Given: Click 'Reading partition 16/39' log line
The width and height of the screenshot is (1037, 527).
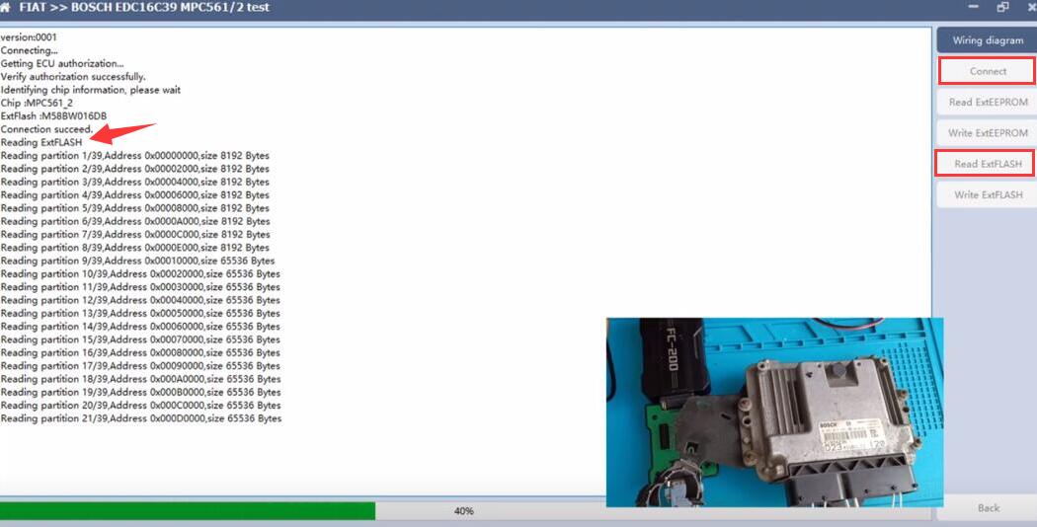Looking at the screenshot, I should coord(140,353).
